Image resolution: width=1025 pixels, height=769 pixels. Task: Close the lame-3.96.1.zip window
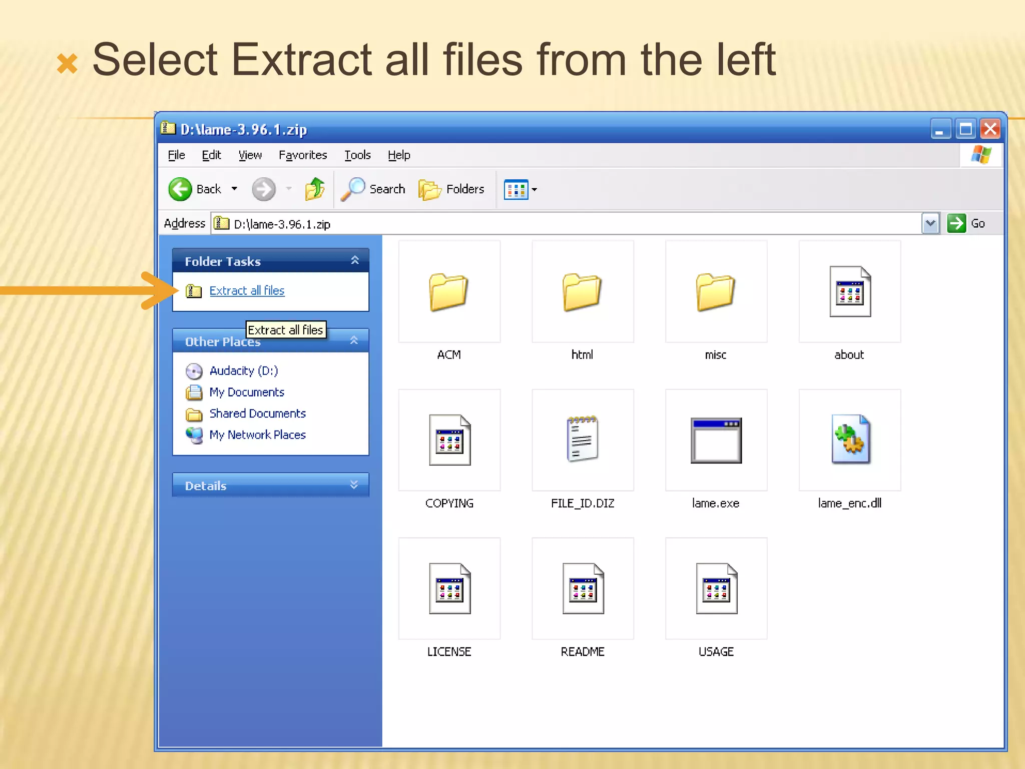(x=990, y=129)
